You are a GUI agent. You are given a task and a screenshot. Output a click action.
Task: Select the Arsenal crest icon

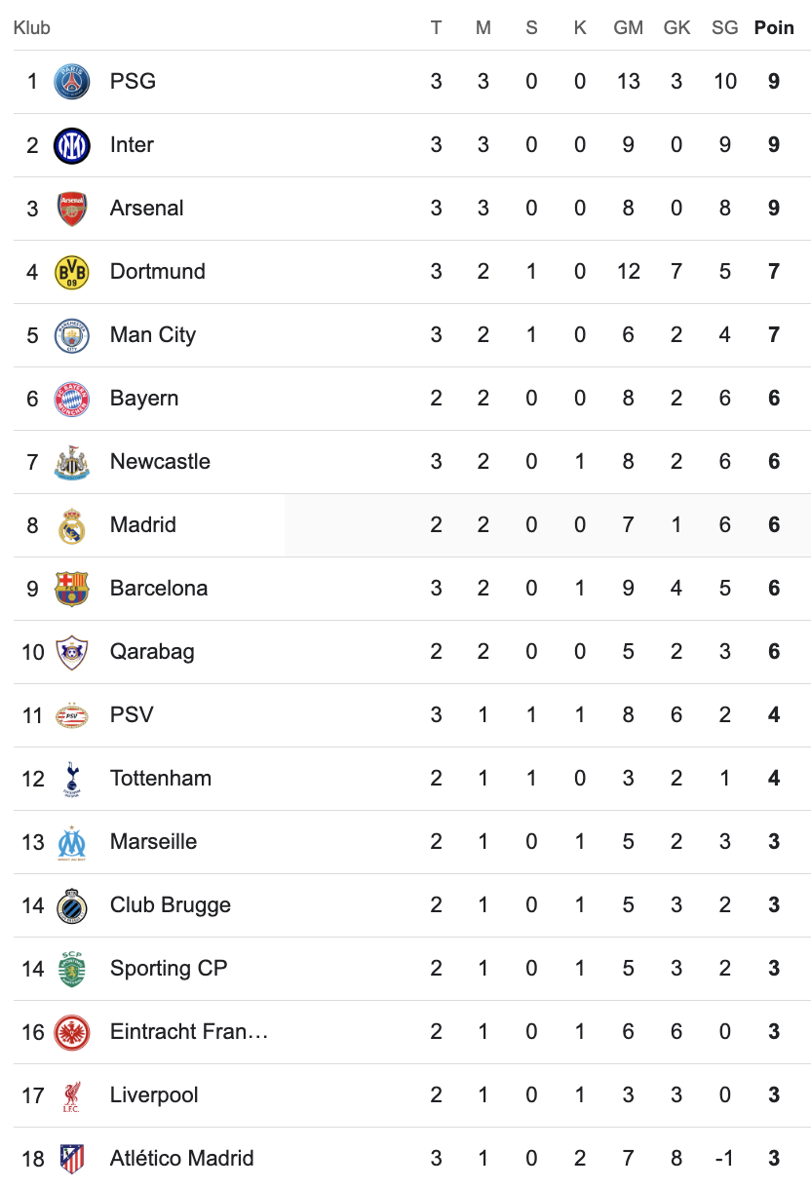[71, 209]
